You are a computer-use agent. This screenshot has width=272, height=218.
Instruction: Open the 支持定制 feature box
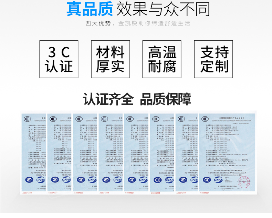pos(214,59)
